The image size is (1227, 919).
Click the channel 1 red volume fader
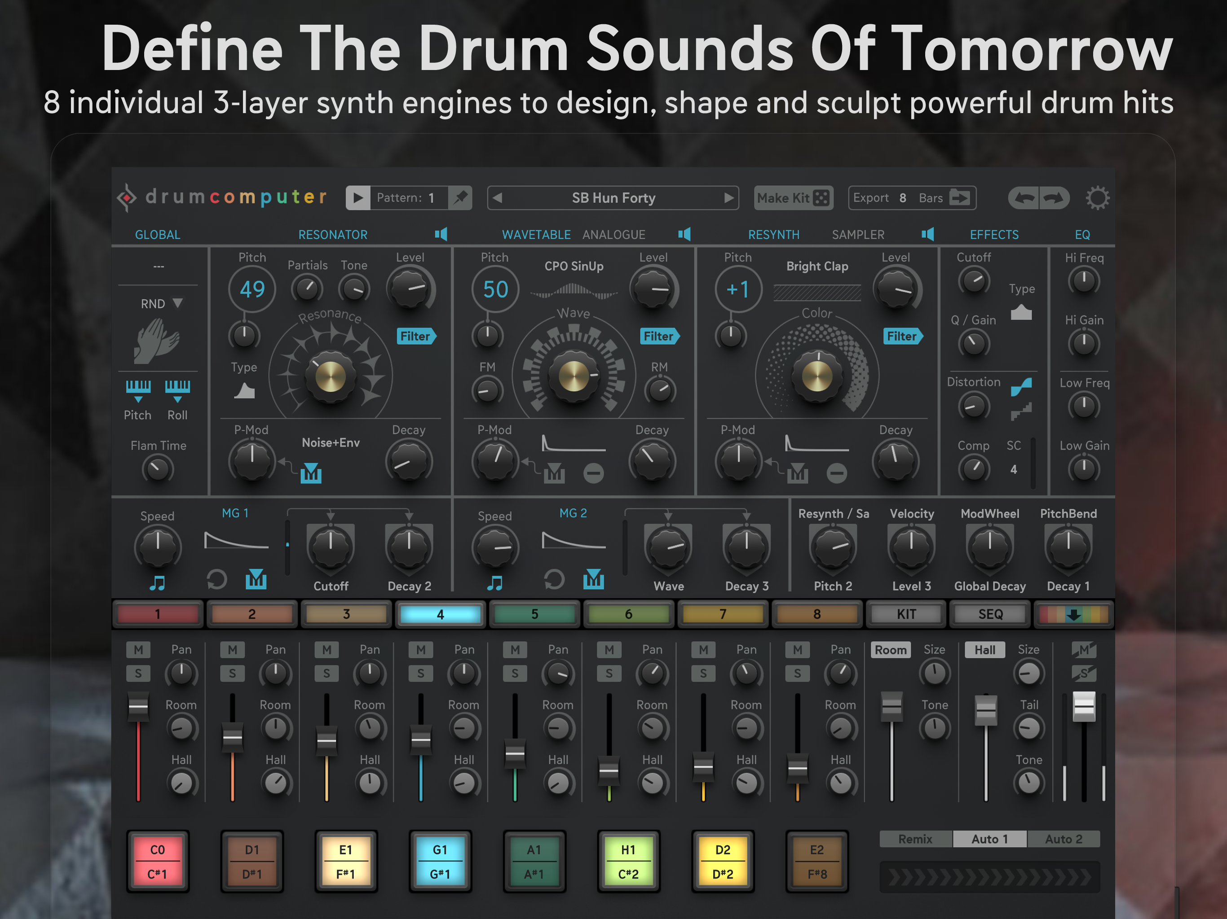point(138,707)
